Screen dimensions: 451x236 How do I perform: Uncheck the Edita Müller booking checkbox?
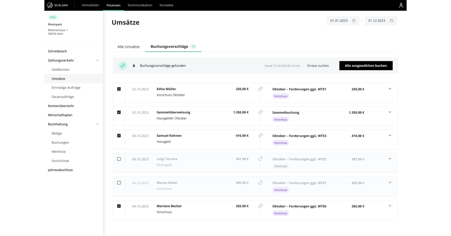click(119, 89)
